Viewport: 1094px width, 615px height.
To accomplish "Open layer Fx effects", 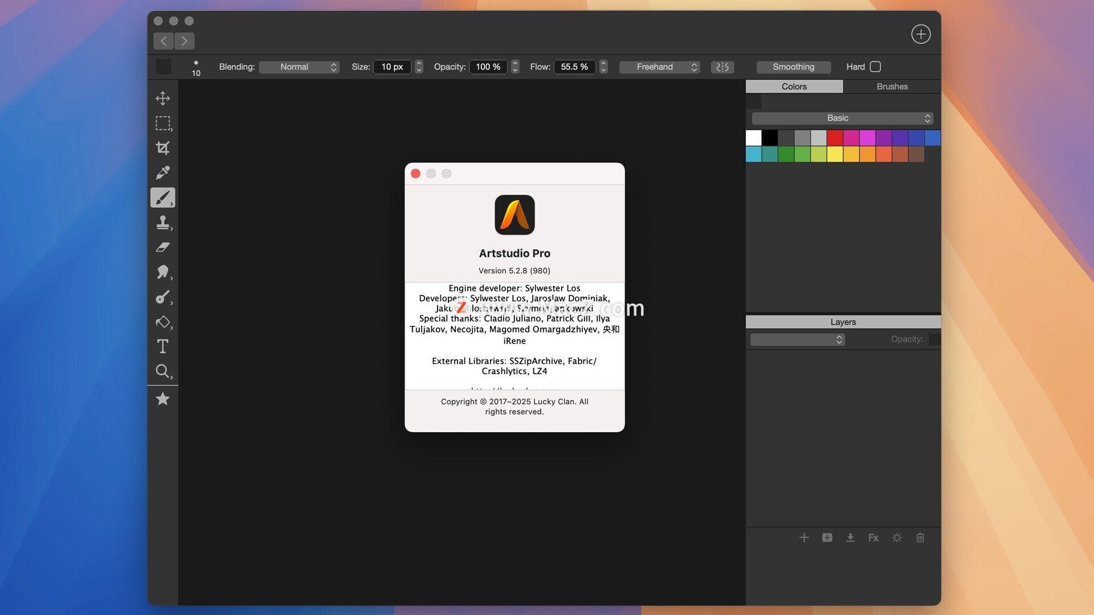I will tap(873, 538).
